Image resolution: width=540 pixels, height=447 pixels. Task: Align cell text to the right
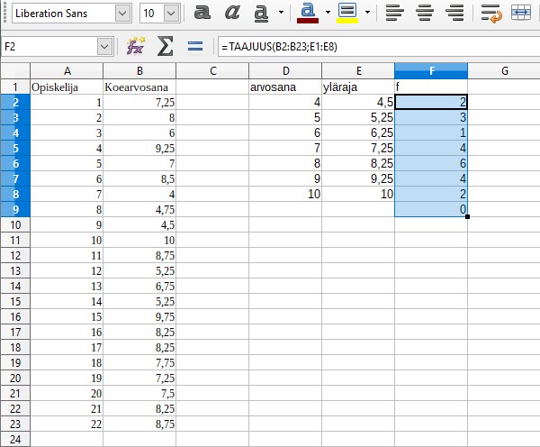[455, 13]
